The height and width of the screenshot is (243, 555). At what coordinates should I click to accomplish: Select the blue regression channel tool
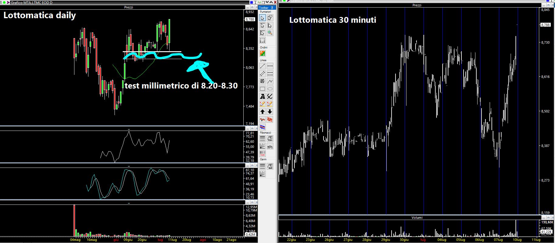point(262,127)
